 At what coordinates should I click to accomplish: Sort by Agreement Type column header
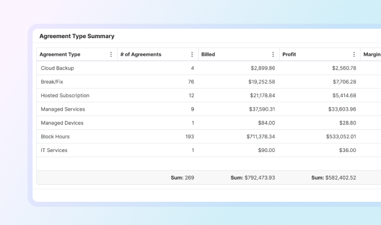point(60,55)
